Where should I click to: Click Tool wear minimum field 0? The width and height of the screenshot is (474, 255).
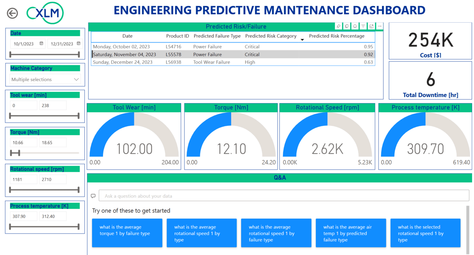point(23,105)
